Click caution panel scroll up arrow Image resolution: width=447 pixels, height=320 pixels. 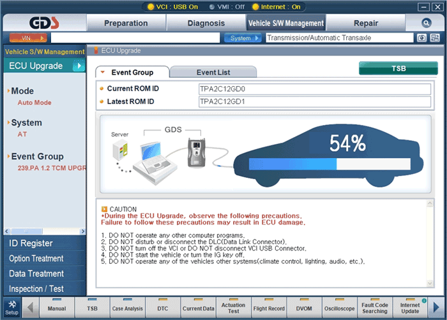[430, 203]
